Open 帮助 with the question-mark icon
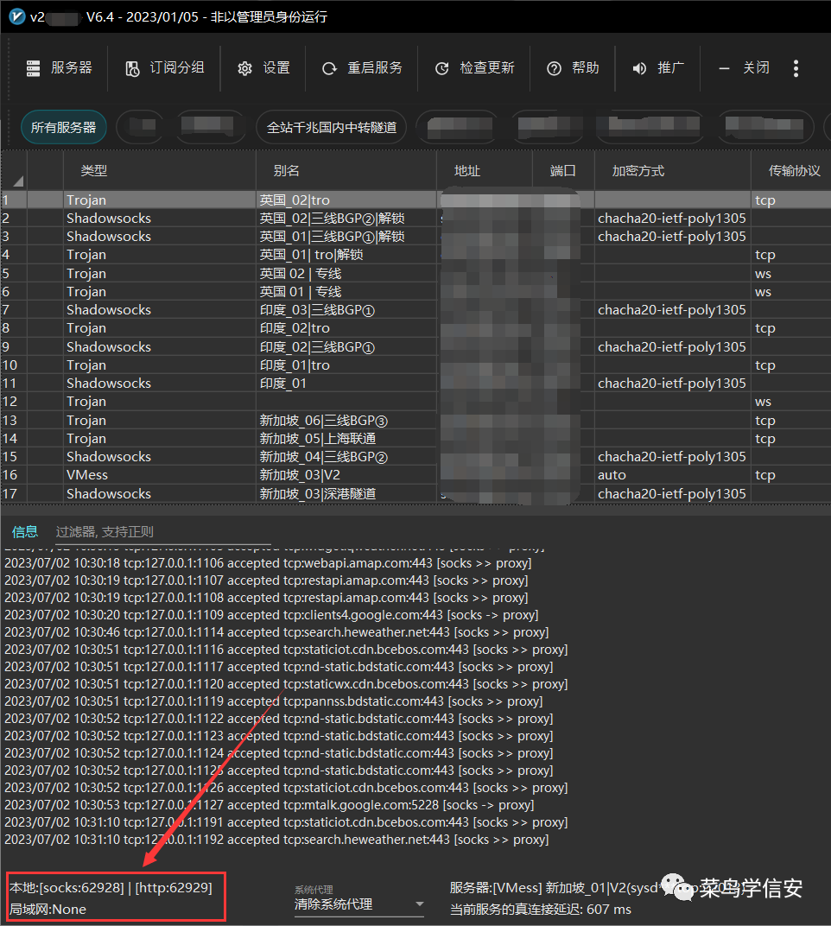 [x=554, y=68]
